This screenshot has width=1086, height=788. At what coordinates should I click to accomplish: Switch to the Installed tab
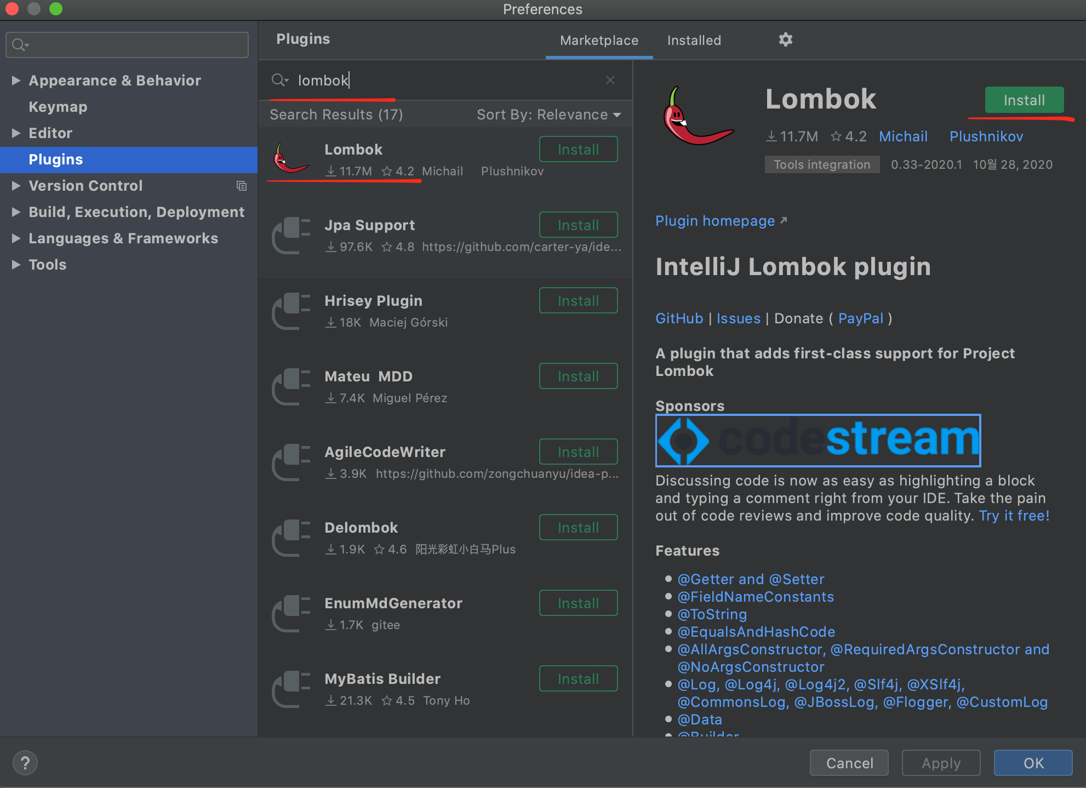pos(694,41)
